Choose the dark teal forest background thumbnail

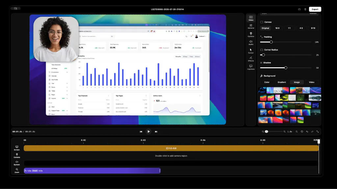coord(315,113)
